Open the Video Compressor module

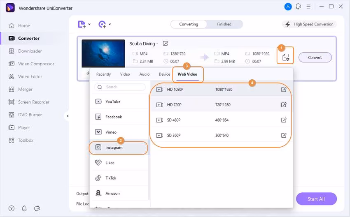point(31,64)
